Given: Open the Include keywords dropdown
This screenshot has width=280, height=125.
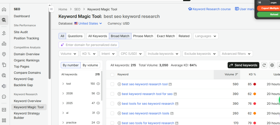Looking at the screenshot, I should tap(163, 54).
